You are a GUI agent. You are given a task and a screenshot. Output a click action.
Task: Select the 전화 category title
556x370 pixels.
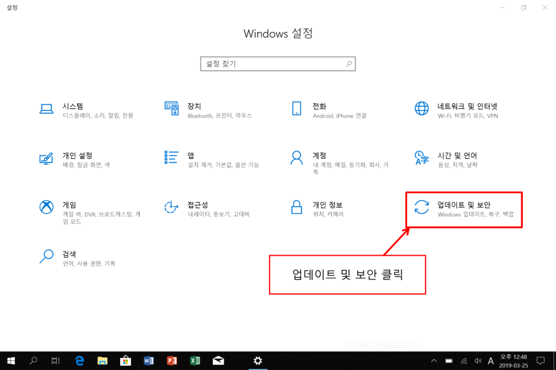[320, 107]
